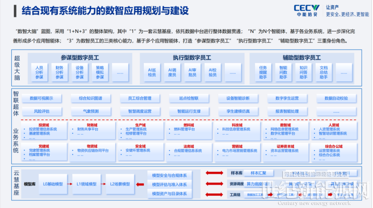Open the 数据可视展示 tile

41,98
